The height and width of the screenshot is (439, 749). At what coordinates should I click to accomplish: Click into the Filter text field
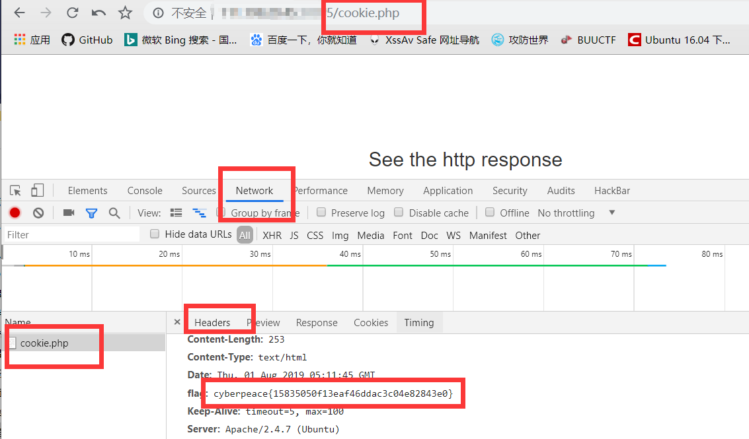[71, 235]
